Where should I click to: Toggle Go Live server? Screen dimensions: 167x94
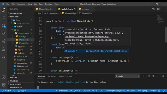[131, 91]
